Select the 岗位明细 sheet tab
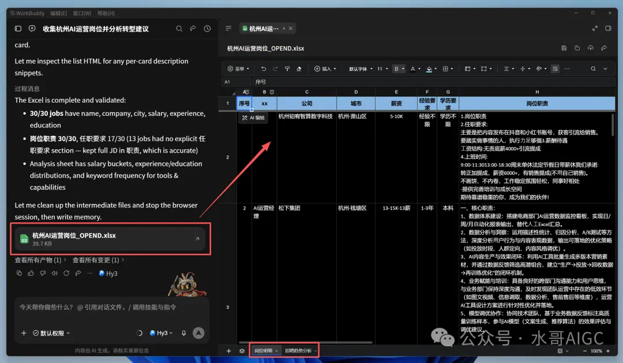This screenshot has width=623, height=363. [266, 351]
